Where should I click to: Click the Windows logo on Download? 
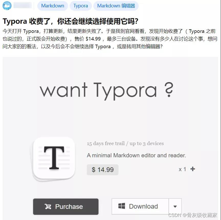pyautogui.click(x=122, y=206)
